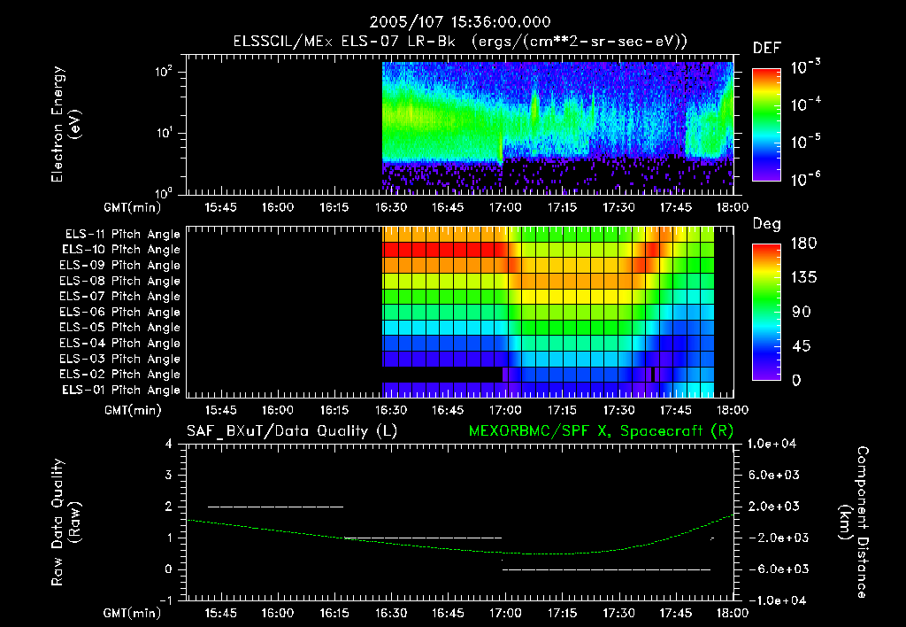Click the Raw Data Quality (Raw) axis title
This screenshot has height=627, width=906.
[x=65, y=522]
